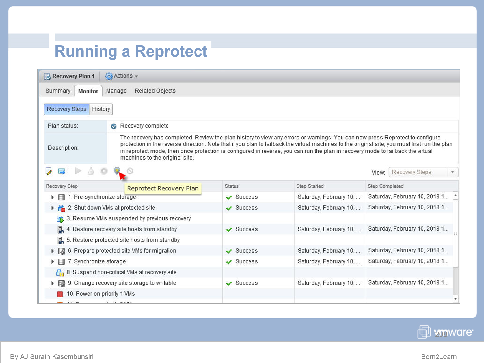Select the Run Recovery Plan icon
This screenshot has width=484, height=363.
[x=104, y=171]
